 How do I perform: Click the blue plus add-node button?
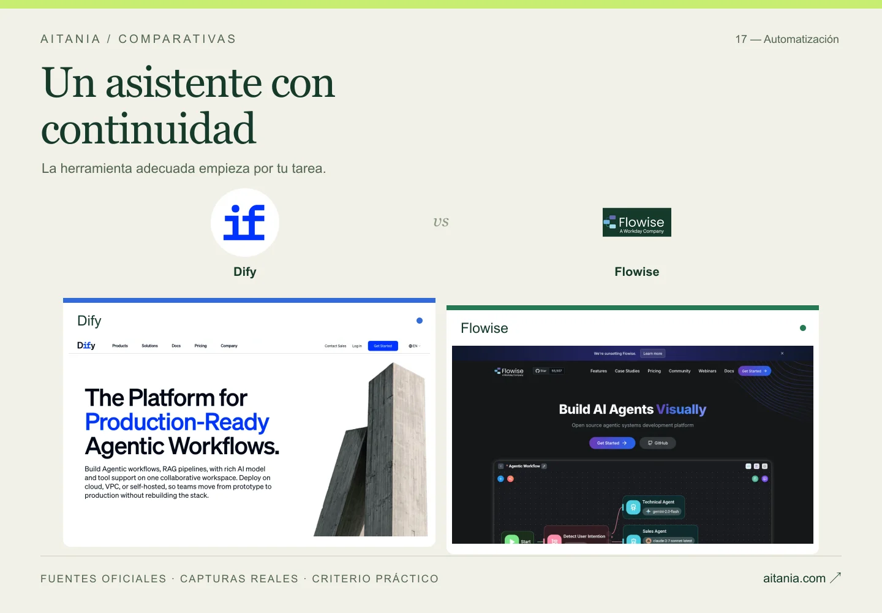pos(500,479)
